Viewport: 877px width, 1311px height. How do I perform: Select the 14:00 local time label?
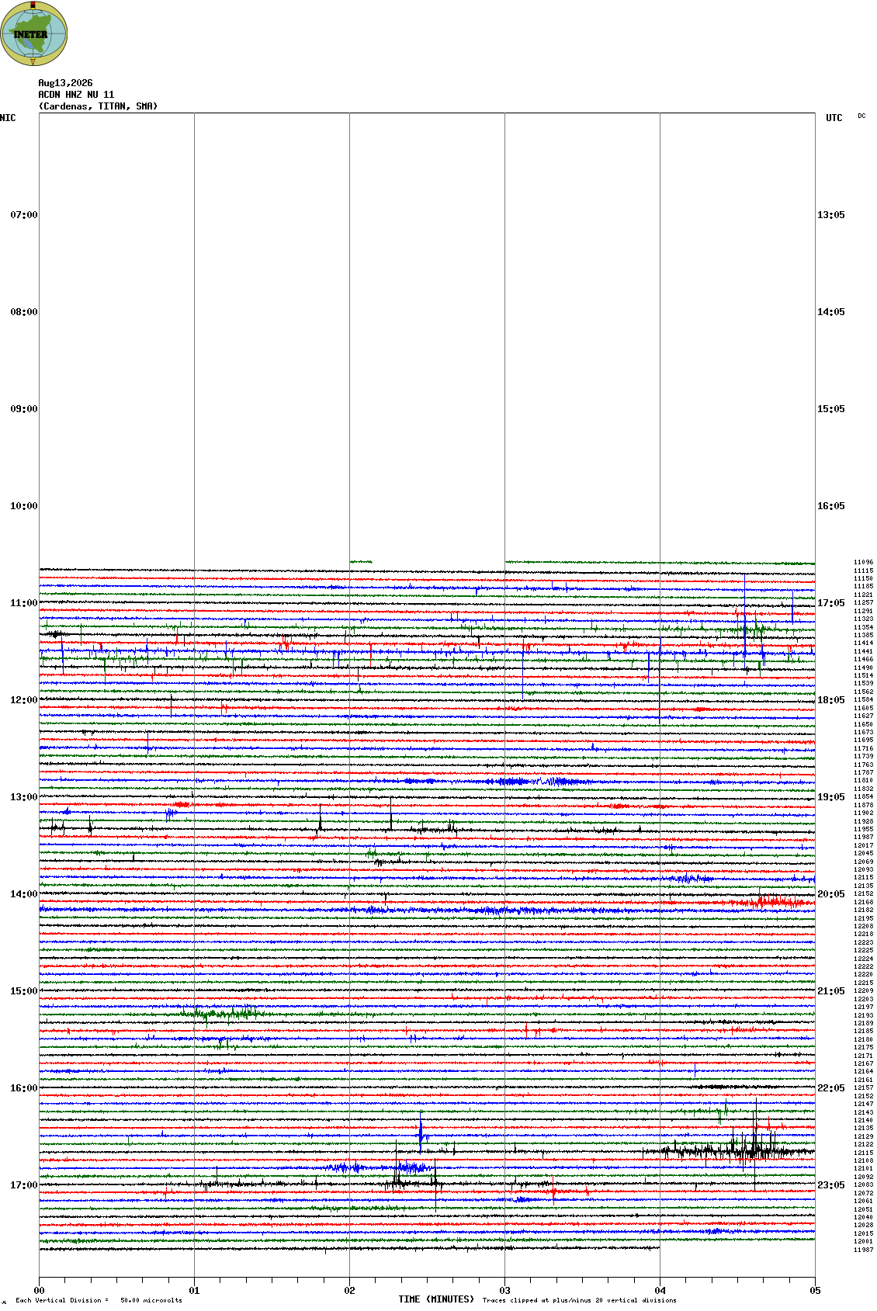pyautogui.click(x=24, y=894)
